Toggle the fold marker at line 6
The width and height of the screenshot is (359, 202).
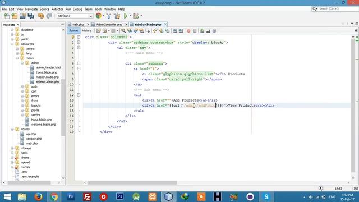(79, 63)
